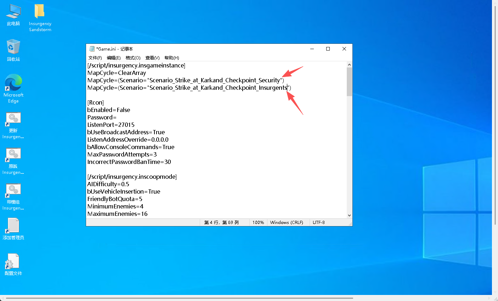
Task: Select the 配置文件 shortcut icon
Action: click(13, 265)
